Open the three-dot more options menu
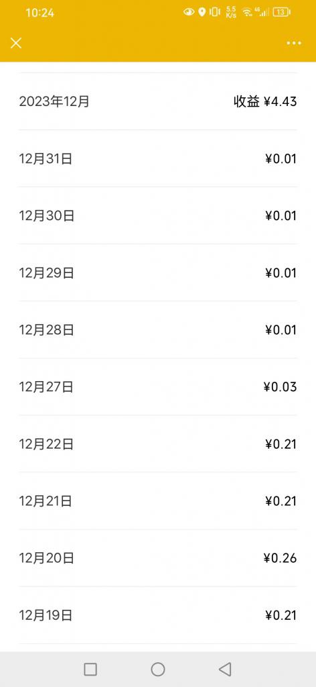Image resolution: width=316 pixels, height=687 pixels. coord(294,43)
